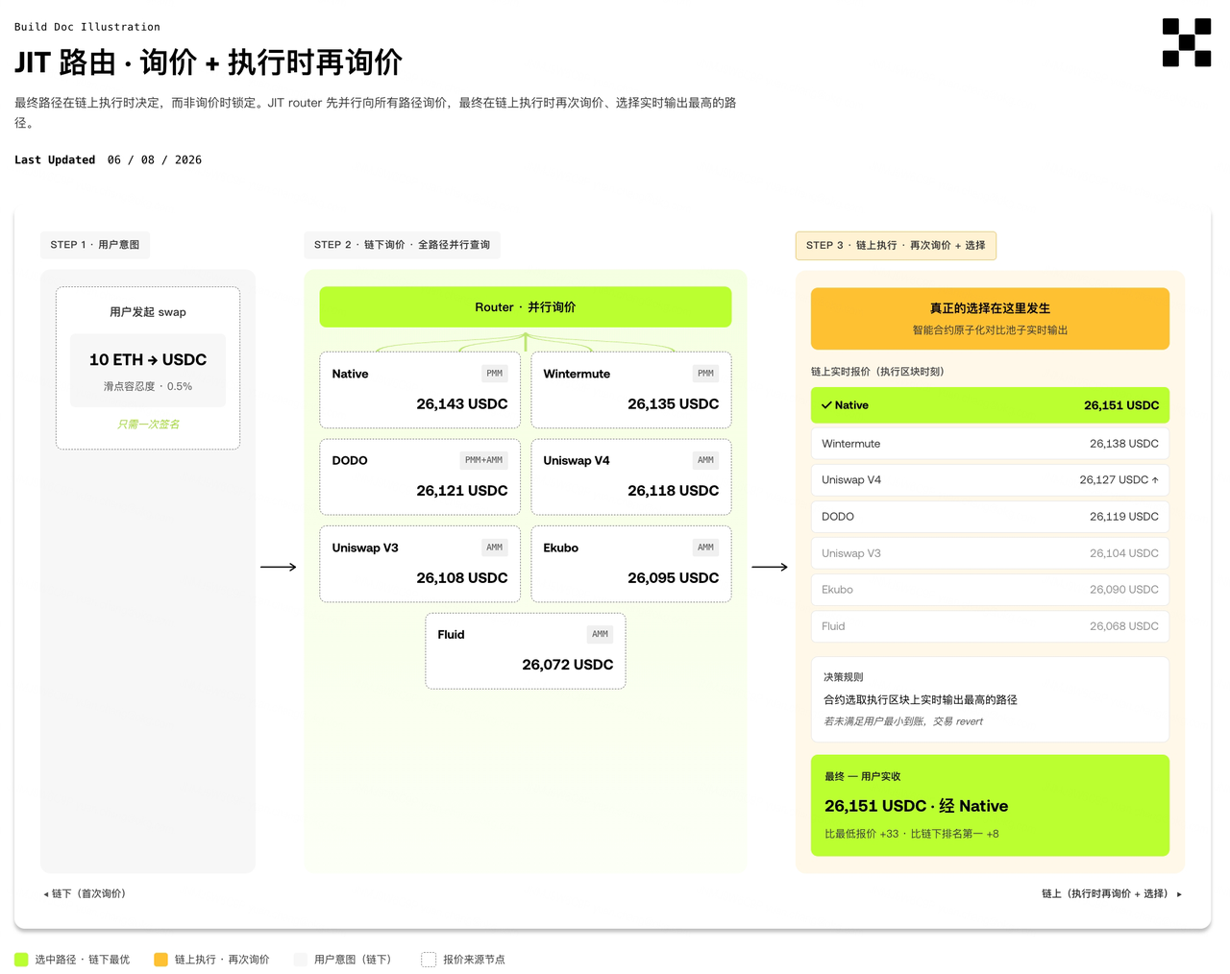Click the STEP 3 · 链上执行 · 再次询价 + 选择 label
The width and height of the screenshot is (1230, 974).
[x=896, y=246]
